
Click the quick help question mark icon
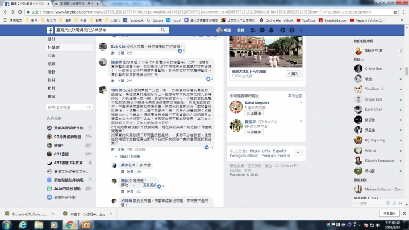(x=292, y=30)
